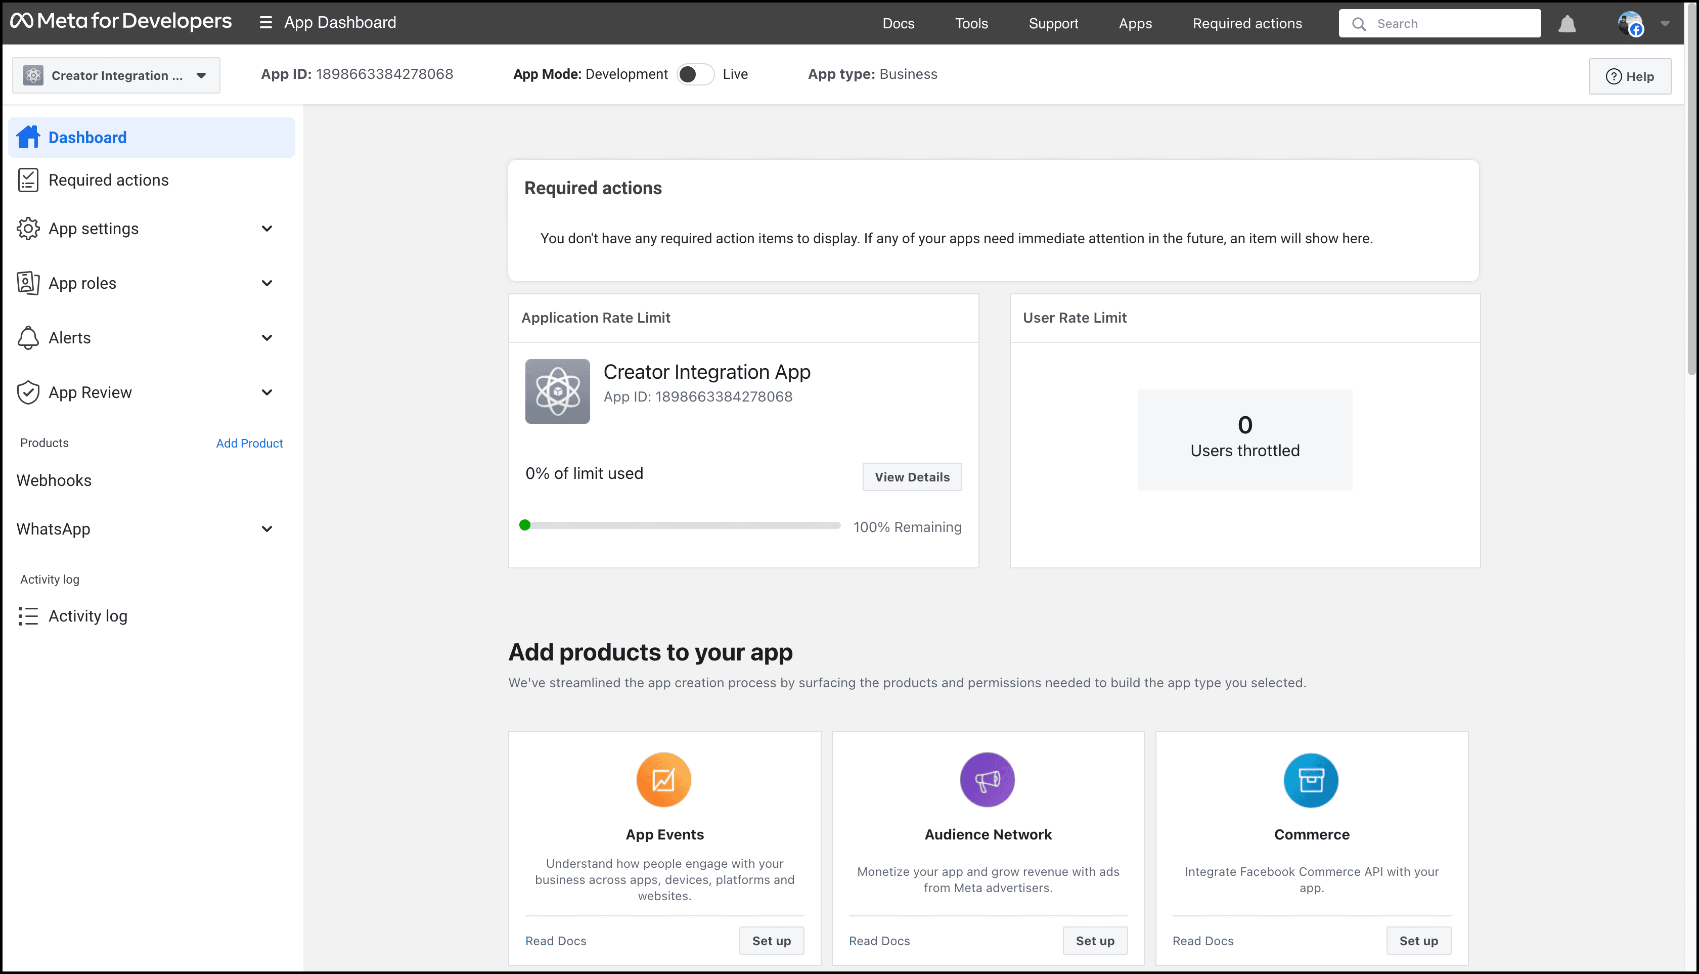Screen dimensions: 1699x974
Task: Open the Docs menu in top navigation
Action: [898, 23]
